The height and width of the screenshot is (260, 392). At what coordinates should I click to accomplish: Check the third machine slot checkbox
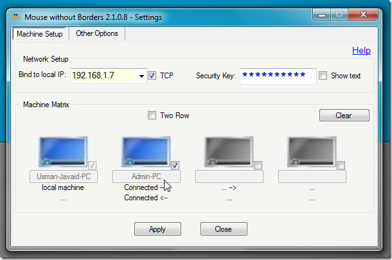(258, 165)
